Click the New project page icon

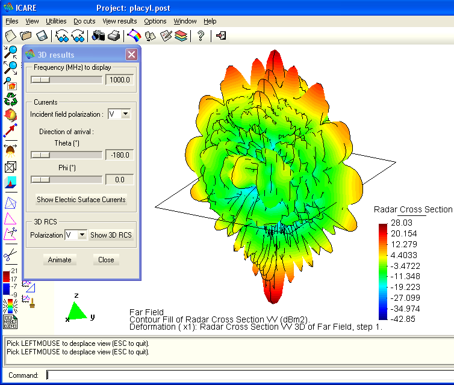pos(11,36)
